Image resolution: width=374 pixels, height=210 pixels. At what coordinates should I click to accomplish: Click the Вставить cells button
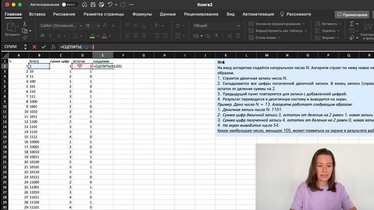point(328,24)
